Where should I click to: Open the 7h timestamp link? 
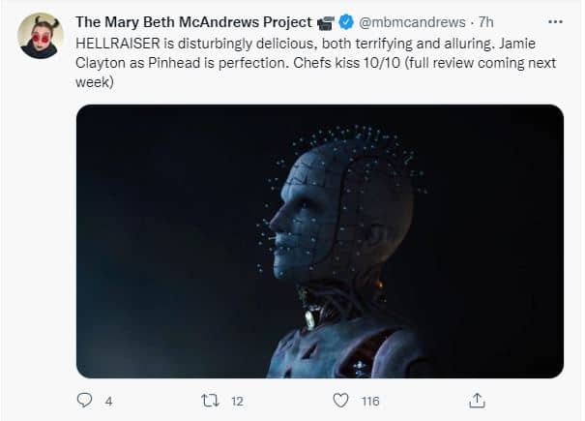(485, 22)
